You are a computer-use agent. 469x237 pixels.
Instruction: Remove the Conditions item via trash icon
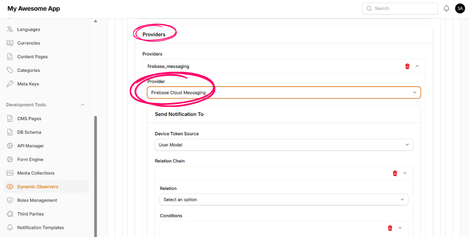tap(390, 228)
